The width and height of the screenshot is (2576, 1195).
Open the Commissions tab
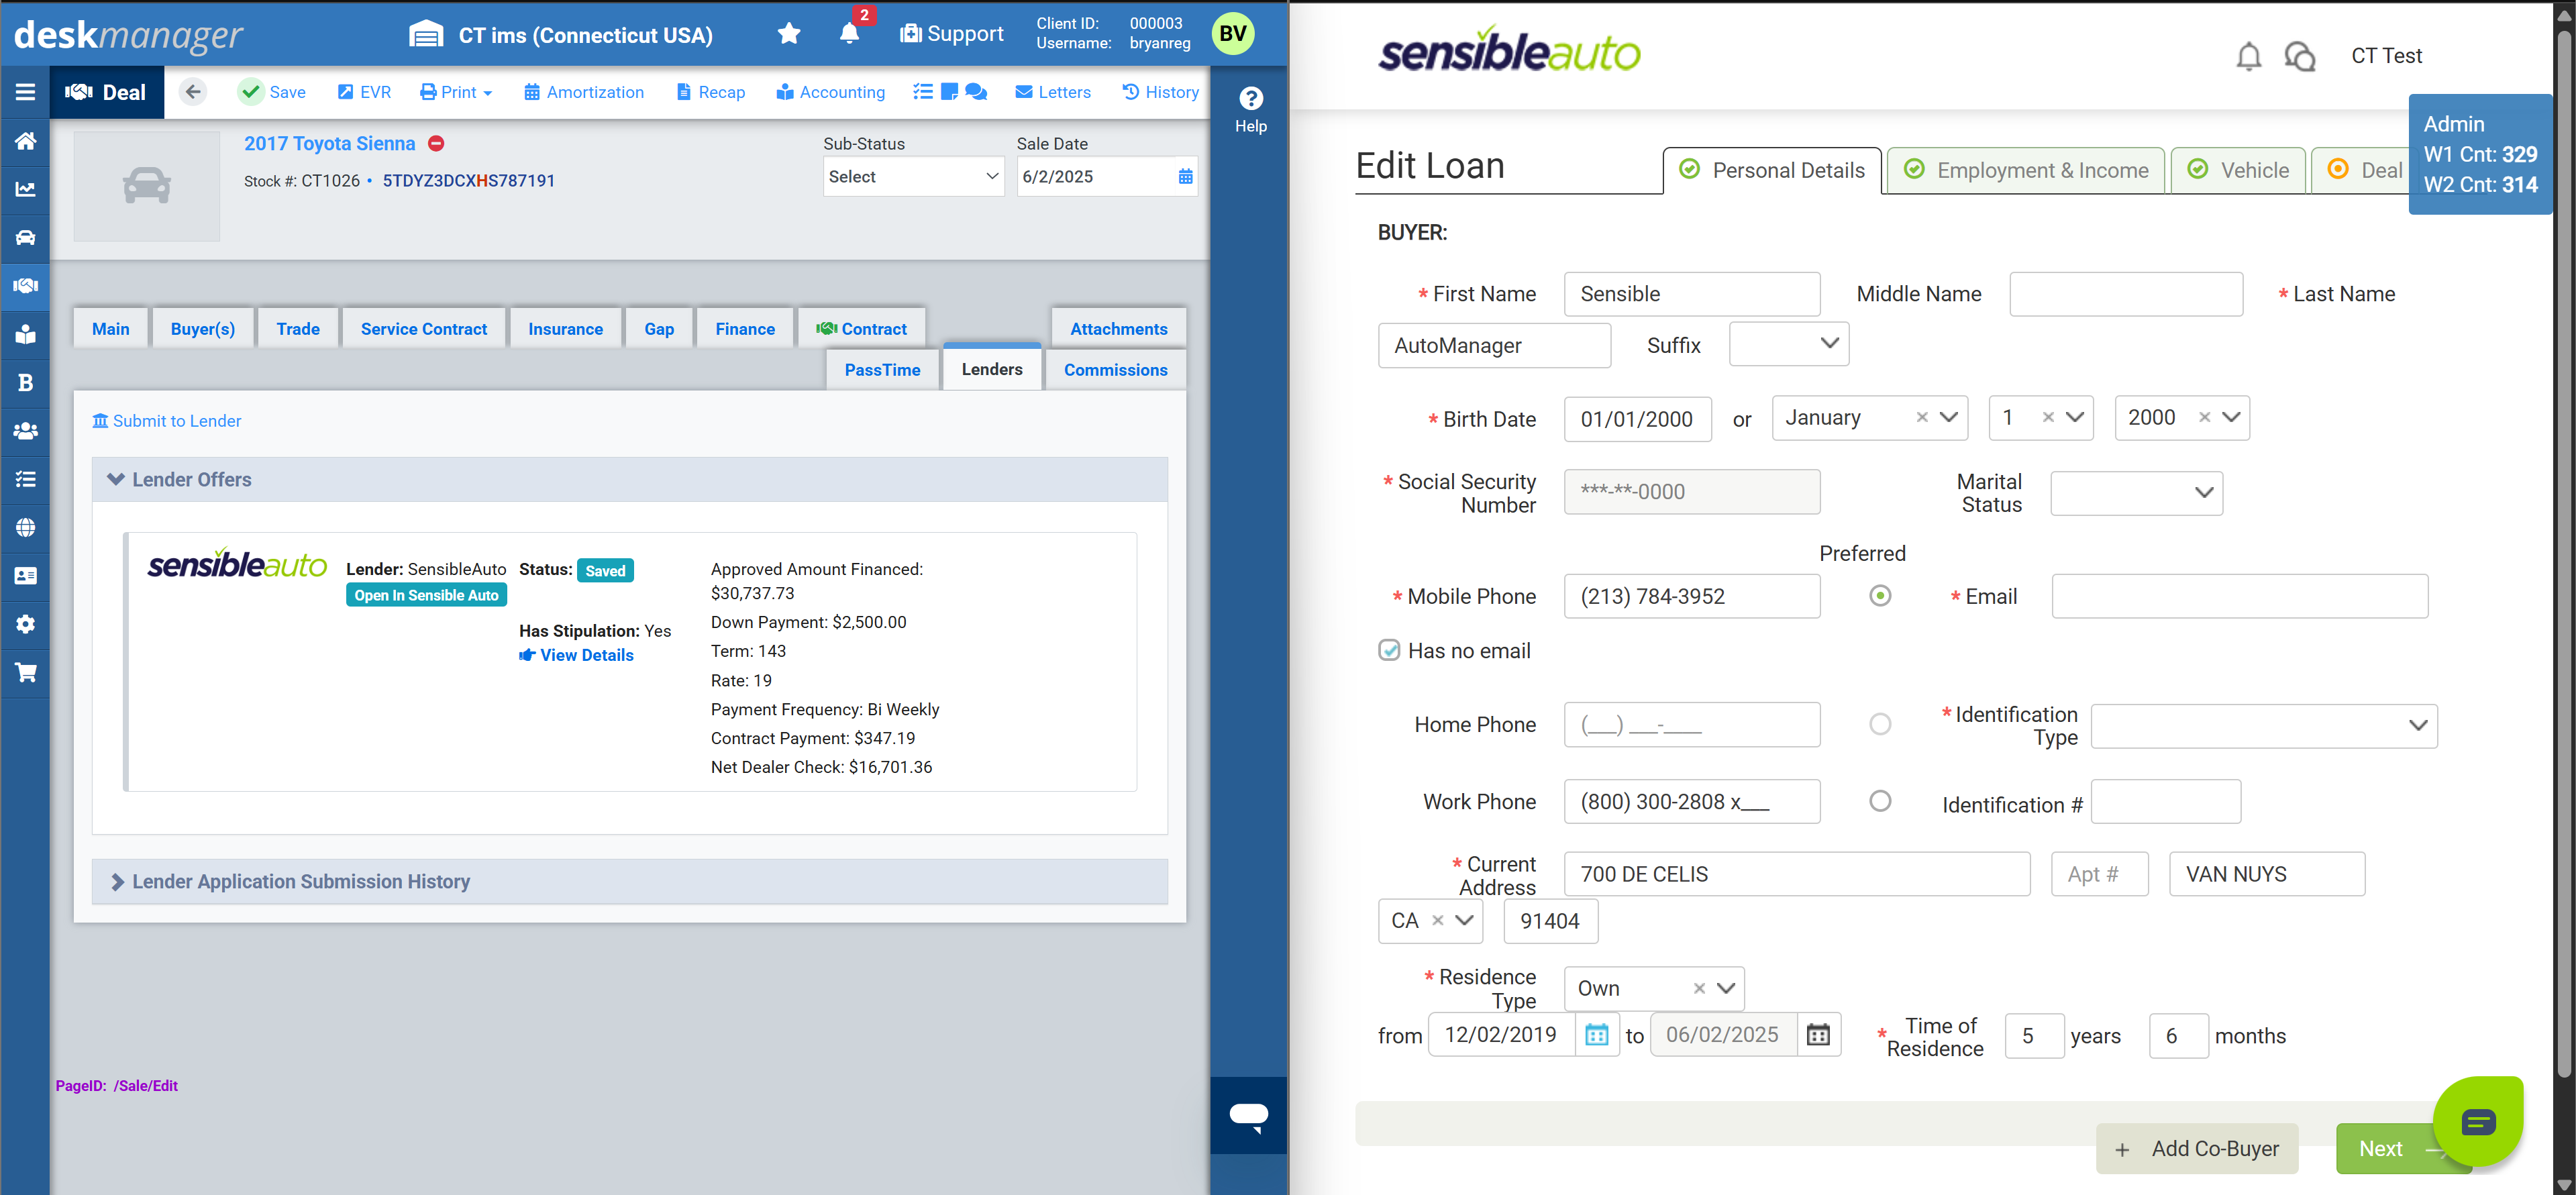click(x=1115, y=370)
